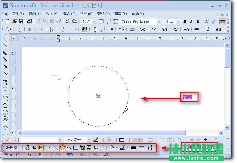Open the ±= operator symbols palette
237x163 pixels.
pos(110,29)
